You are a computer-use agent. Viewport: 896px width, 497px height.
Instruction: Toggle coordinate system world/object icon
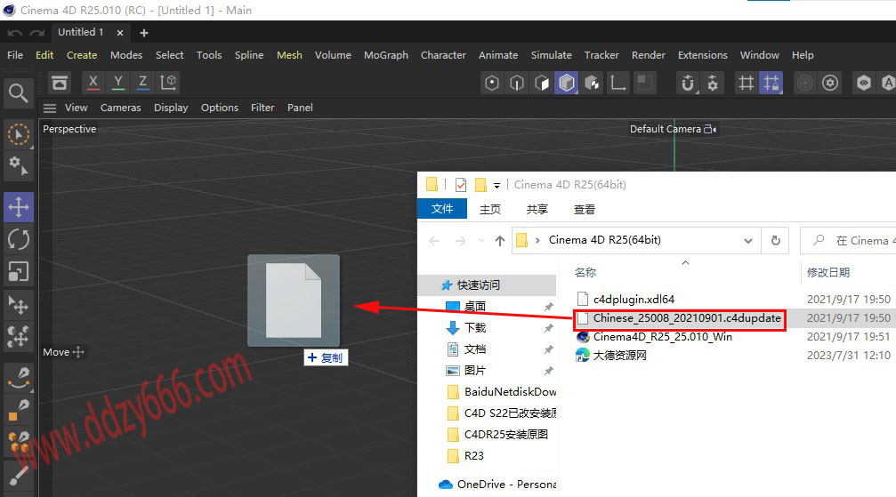coord(168,84)
